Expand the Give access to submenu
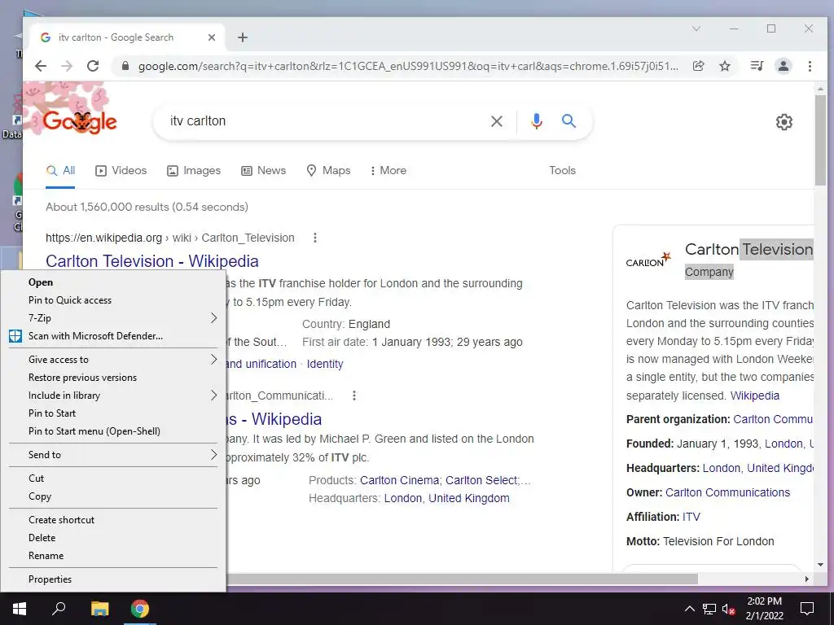 point(112,360)
